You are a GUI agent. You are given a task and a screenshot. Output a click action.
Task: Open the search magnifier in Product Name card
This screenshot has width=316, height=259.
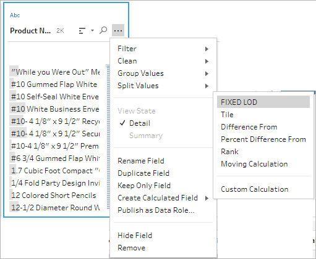(x=103, y=30)
